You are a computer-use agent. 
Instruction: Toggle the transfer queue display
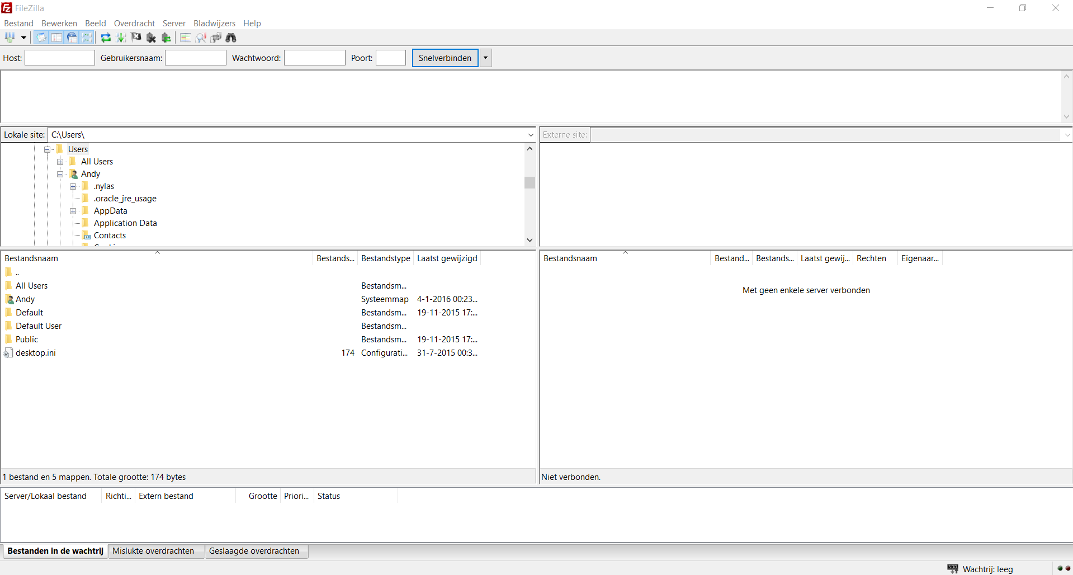(87, 37)
